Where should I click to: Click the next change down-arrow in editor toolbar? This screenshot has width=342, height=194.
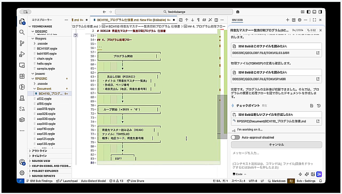tap(193, 20)
